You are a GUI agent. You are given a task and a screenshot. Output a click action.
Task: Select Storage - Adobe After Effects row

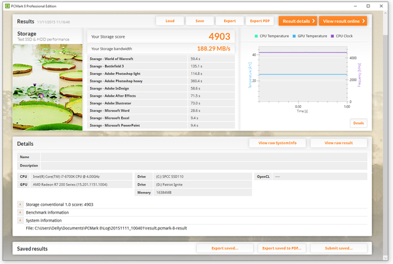(161, 96)
